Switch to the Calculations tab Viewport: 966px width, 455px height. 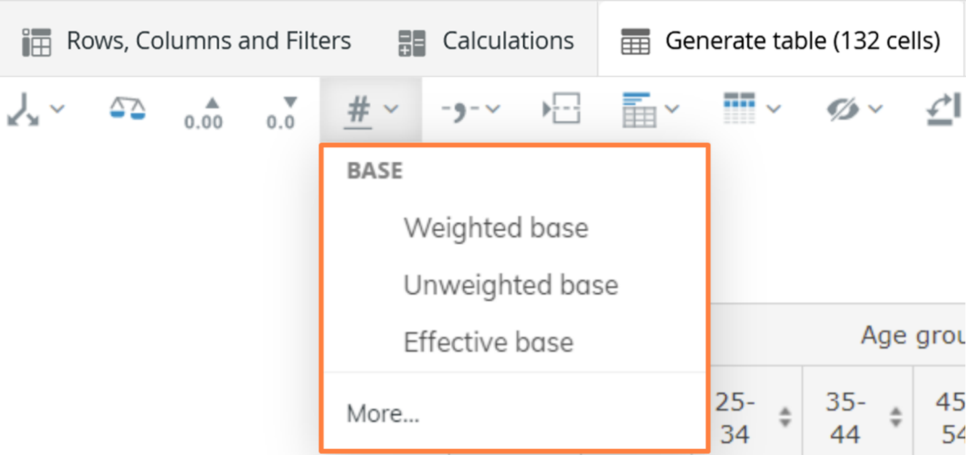click(508, 40)
